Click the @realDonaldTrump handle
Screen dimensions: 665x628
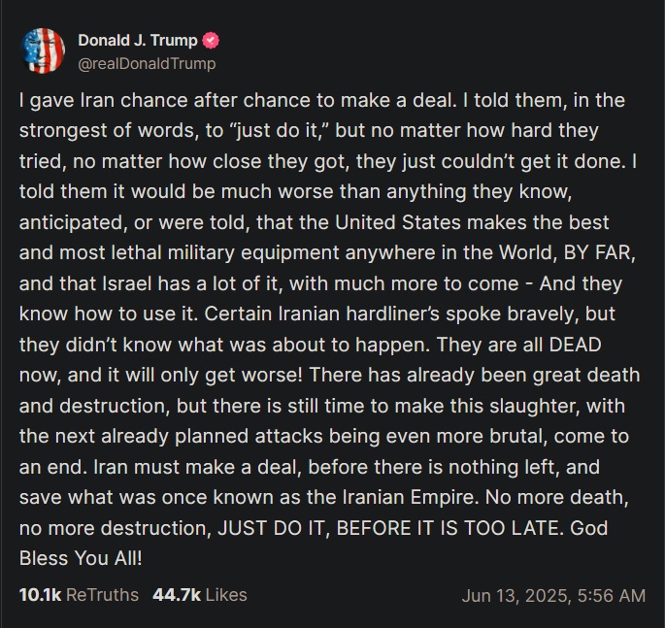(146, 63)
